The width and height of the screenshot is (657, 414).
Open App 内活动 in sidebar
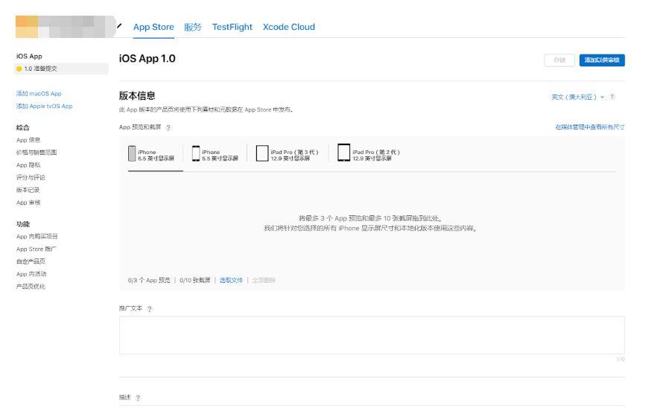tap(31, 274)
